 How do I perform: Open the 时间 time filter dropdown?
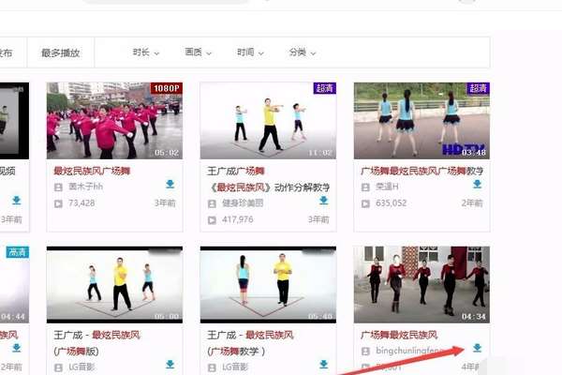point(250,52)
